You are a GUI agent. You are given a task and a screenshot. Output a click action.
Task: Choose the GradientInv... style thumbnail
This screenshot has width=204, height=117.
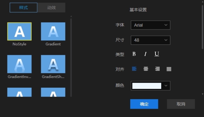click(19, 64)
